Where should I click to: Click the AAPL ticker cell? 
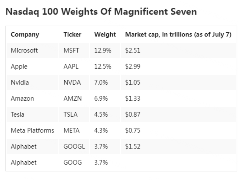[x=71, y=66]
